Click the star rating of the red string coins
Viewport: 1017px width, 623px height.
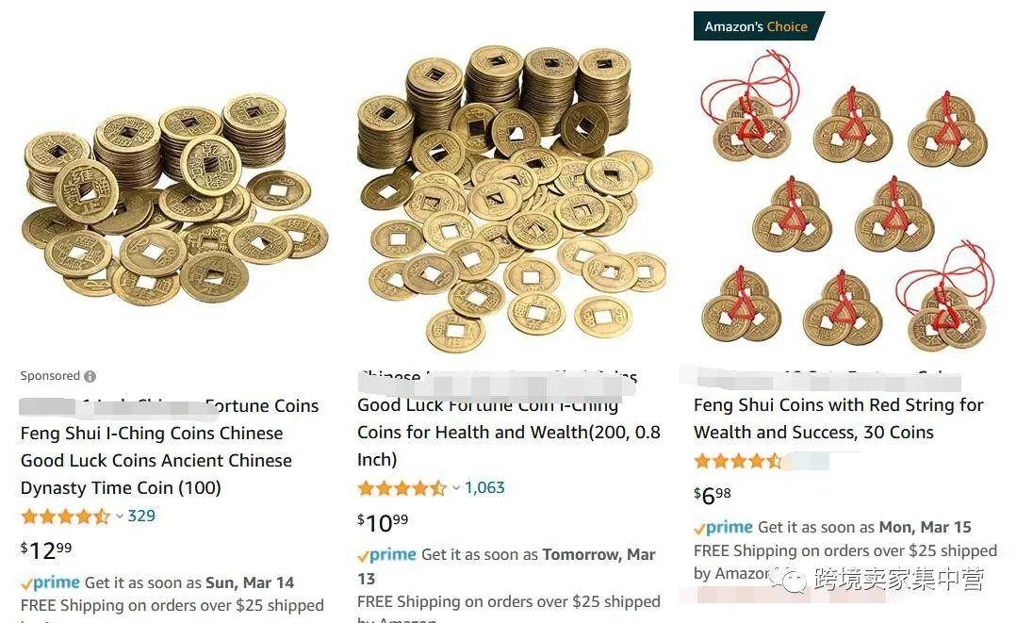[738, 461]
